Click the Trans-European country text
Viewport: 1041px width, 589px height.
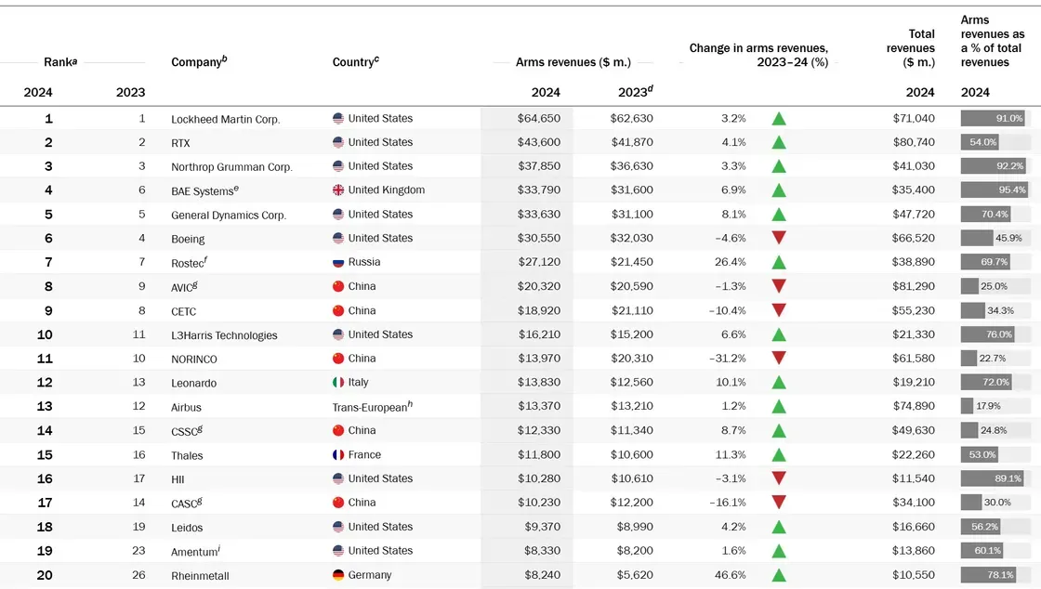pos(373,407)
